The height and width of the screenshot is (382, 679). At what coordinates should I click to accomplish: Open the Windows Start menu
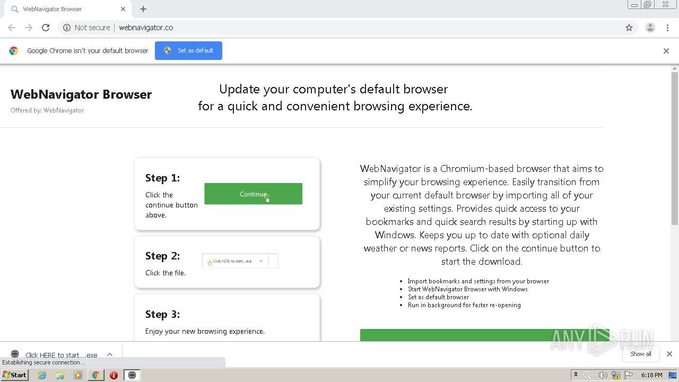tap(14, 375)
